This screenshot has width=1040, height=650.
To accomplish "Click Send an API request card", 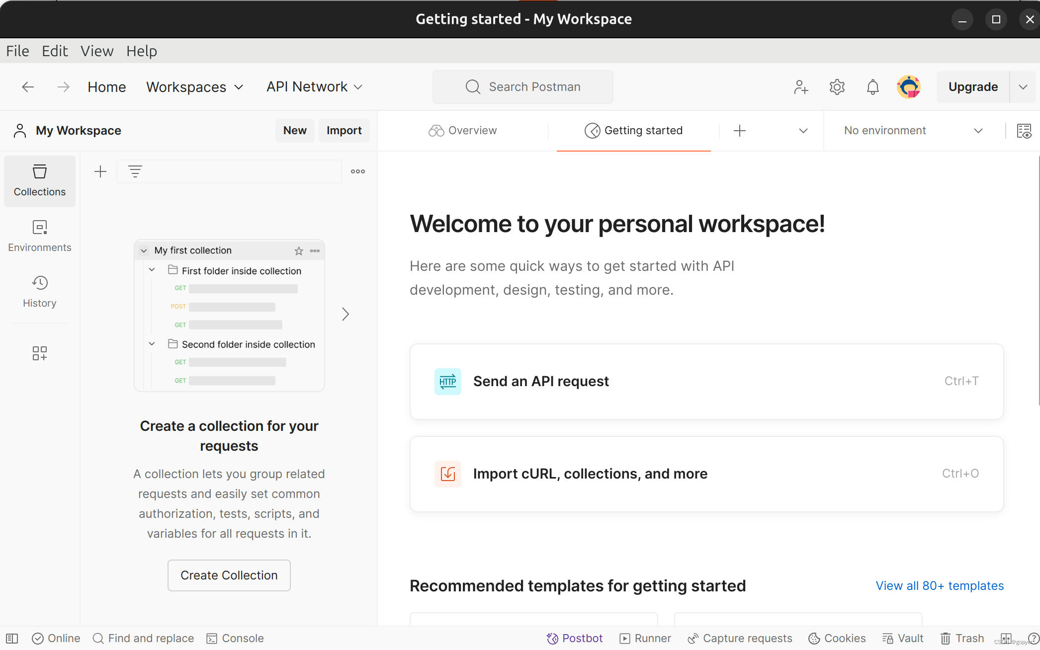I will tap(706, 382).
